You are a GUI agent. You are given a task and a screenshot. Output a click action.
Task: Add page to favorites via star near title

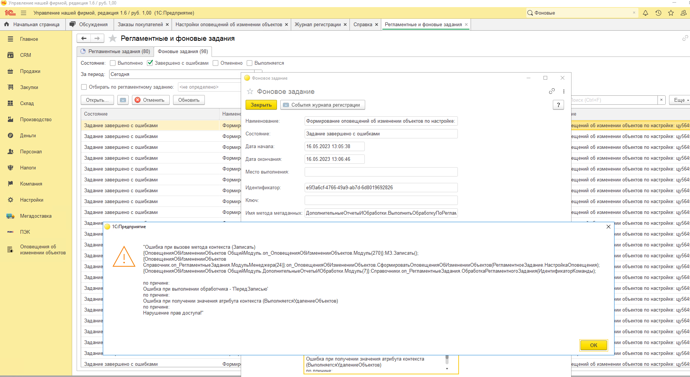113,39
